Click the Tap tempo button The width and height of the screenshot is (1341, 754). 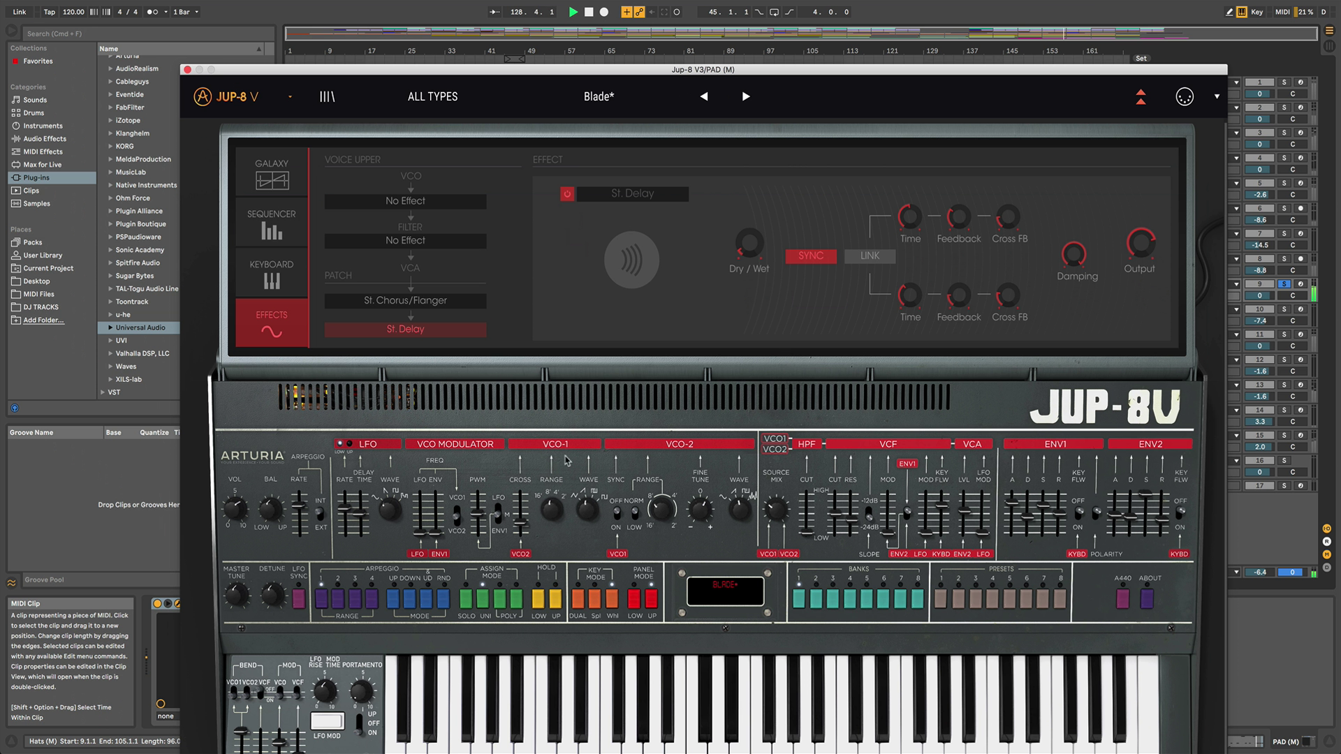(x=50, y=12)
